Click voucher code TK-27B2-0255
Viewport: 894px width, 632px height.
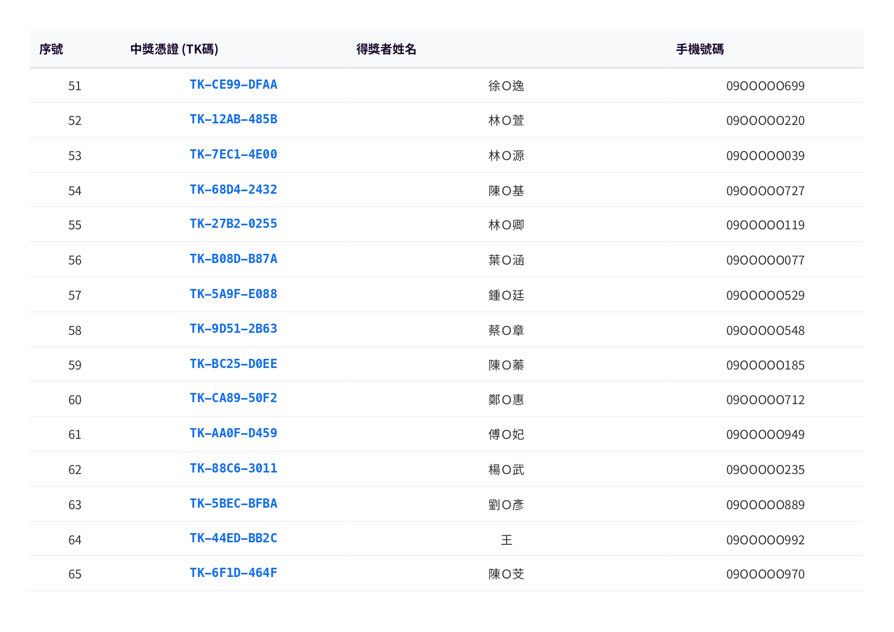233,224
